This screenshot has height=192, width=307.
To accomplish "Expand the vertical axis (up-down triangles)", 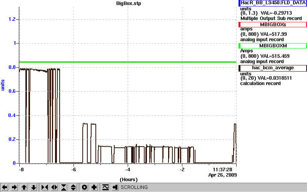I will tap(73, 187).
